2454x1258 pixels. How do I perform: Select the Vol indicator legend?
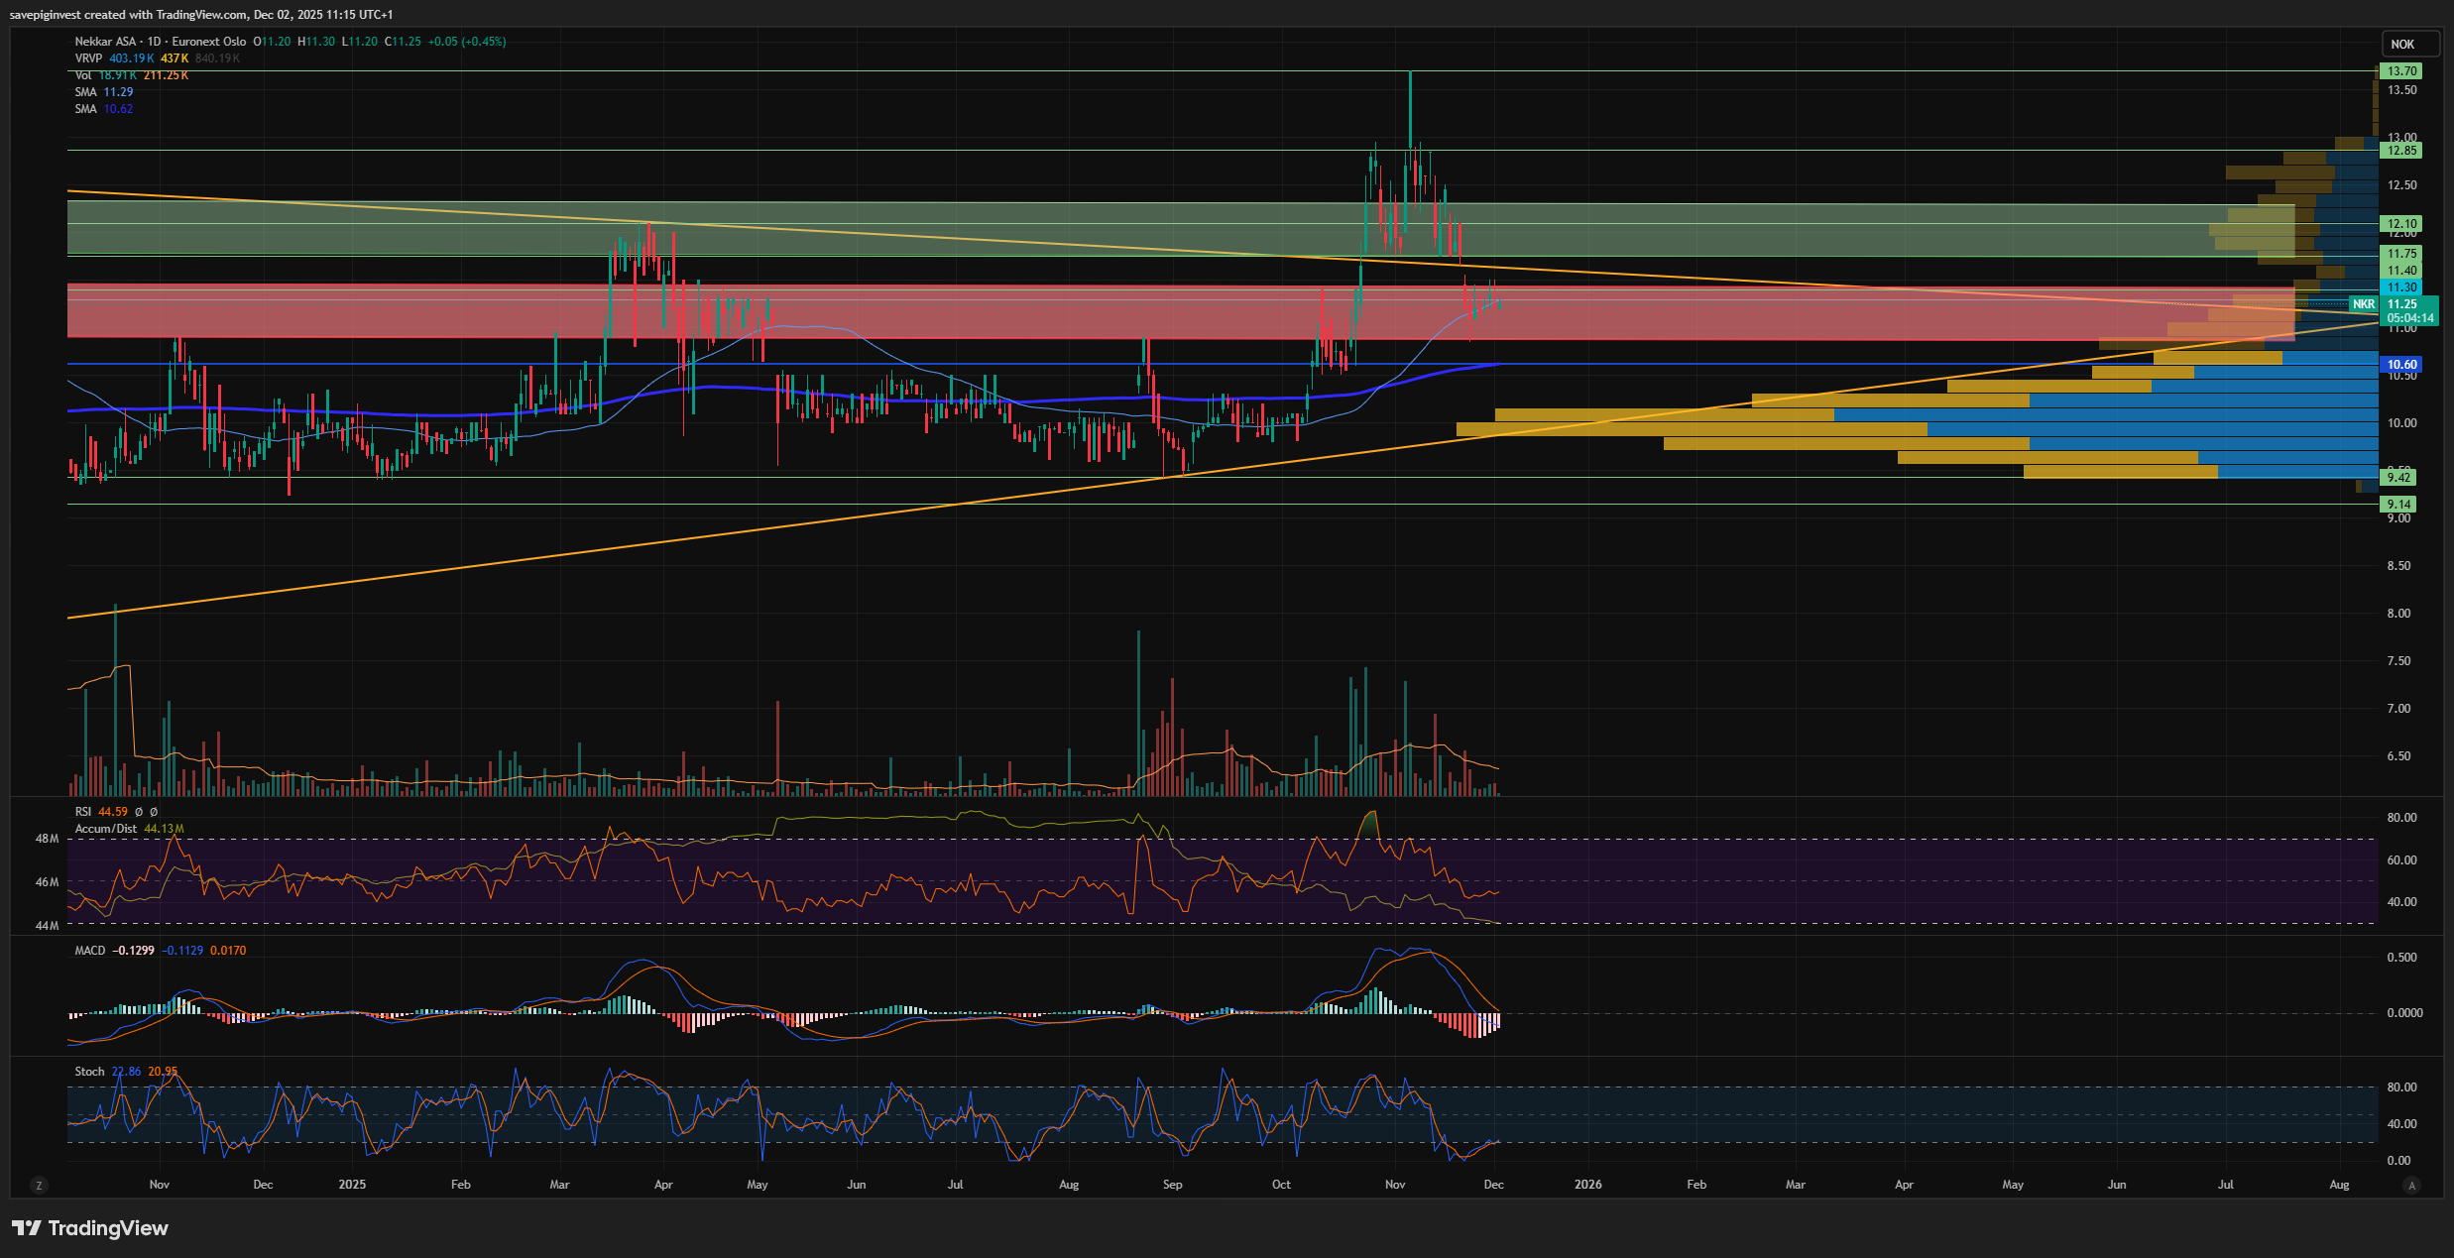(83, 75)
